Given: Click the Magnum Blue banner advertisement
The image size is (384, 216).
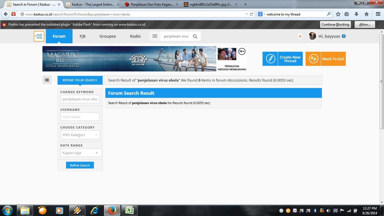Looking at the screenshot, I should pyautogui.click(x=144, y=59).
